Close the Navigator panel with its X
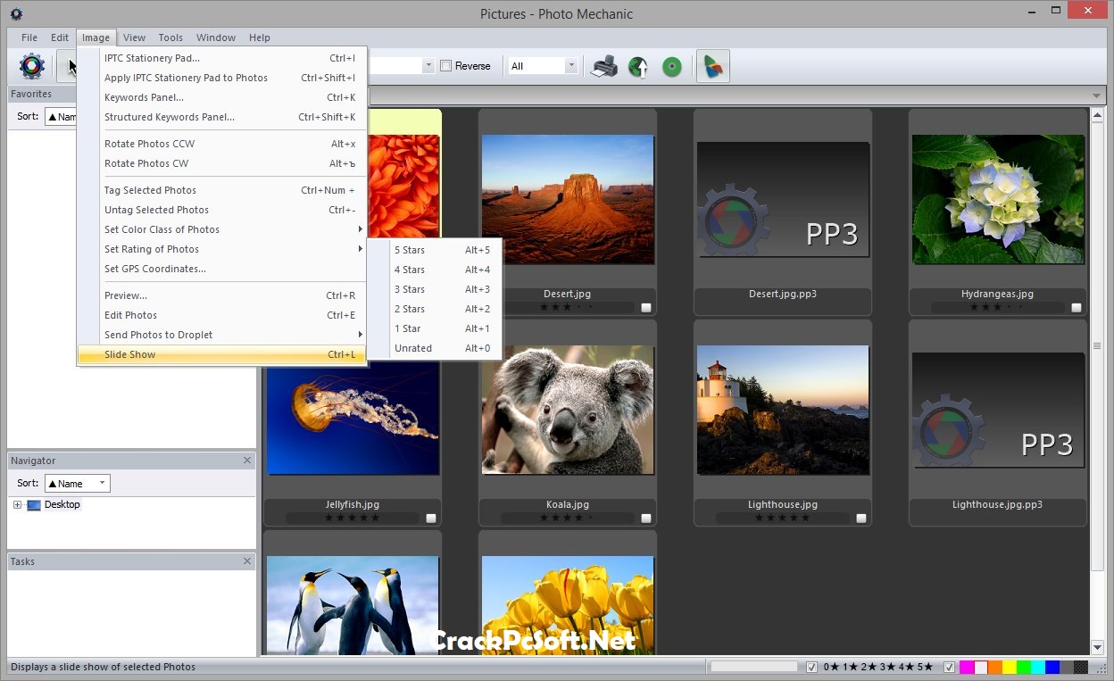 (x=247, y=461)
